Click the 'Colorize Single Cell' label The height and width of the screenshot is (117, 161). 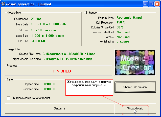102,27
